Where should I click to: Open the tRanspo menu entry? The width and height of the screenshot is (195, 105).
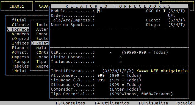tap(20, 62)
